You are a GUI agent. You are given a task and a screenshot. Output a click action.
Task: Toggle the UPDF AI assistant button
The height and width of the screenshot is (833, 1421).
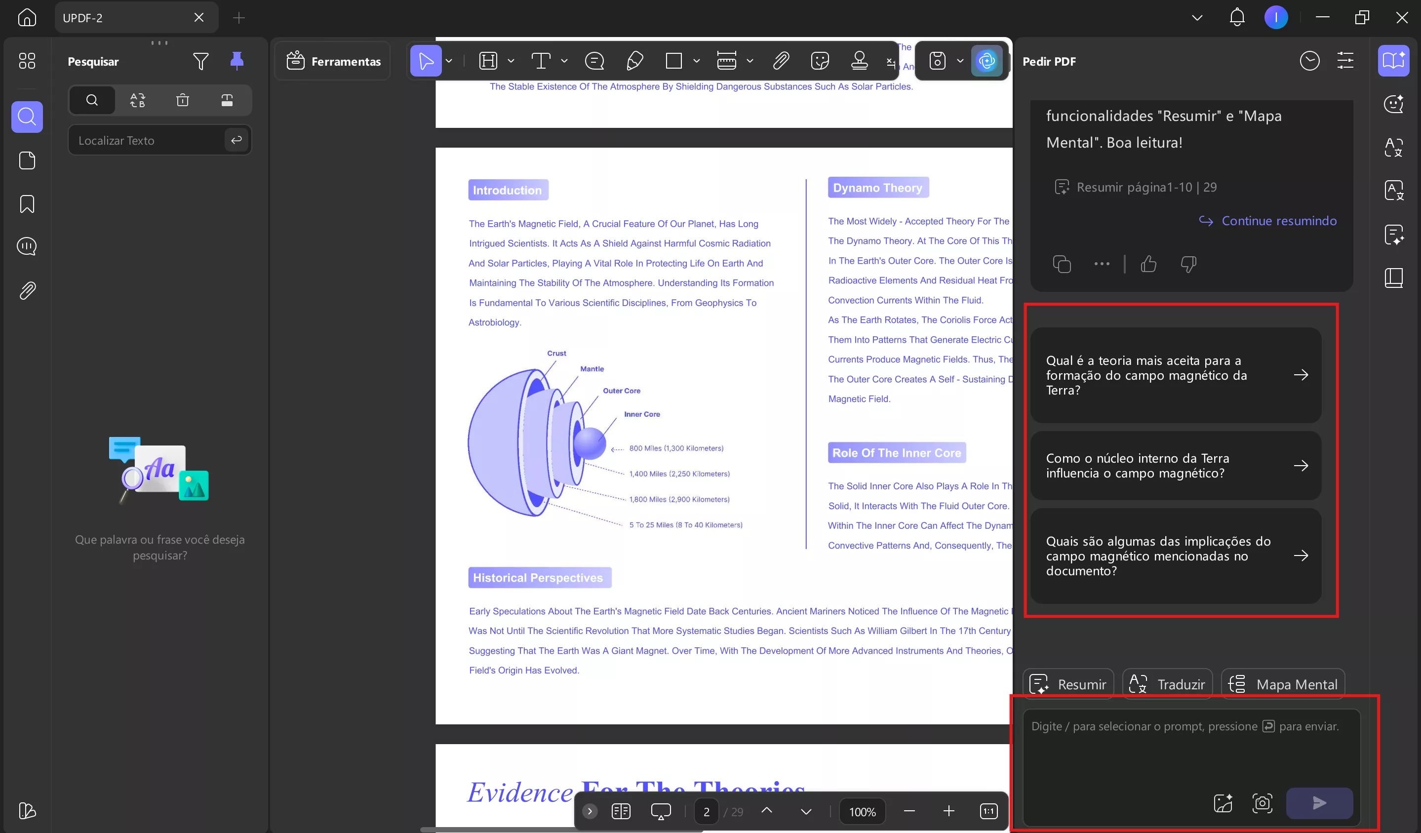point(986,61)
